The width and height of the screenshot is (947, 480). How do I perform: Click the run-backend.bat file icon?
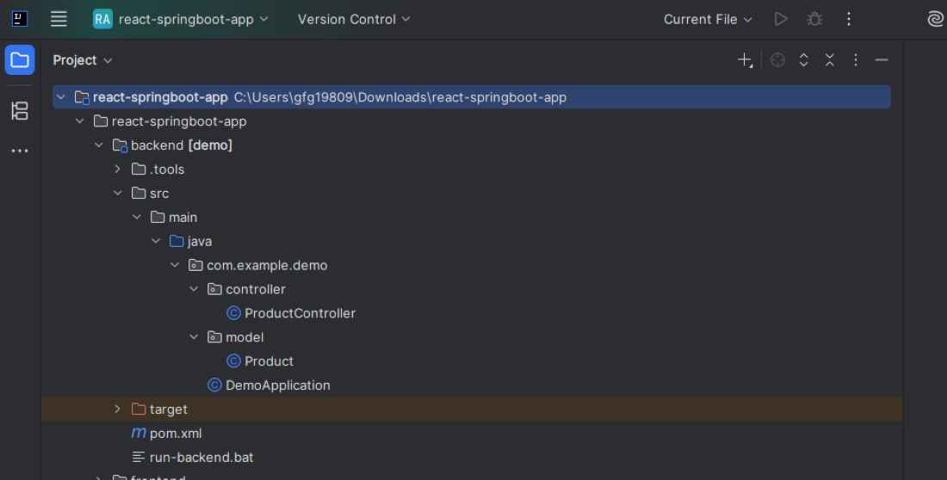click(139, 457)
